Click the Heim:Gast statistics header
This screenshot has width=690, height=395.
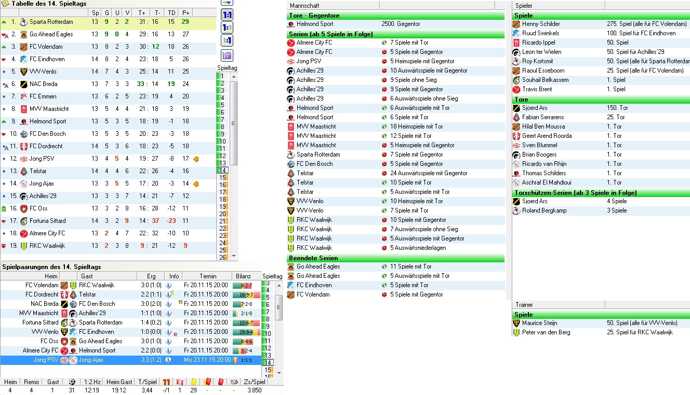click(x=120, y=382)
